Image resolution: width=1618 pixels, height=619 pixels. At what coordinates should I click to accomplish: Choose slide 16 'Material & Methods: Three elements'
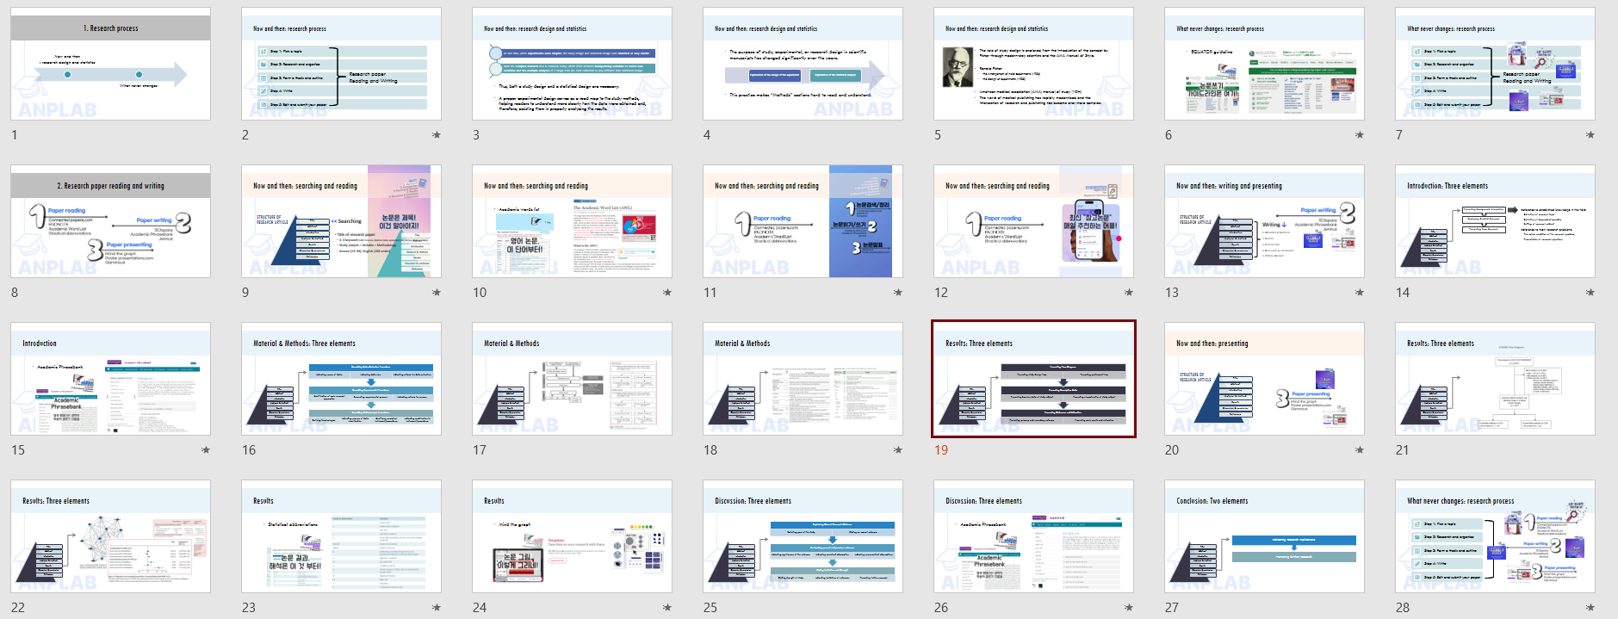point(341,380)
